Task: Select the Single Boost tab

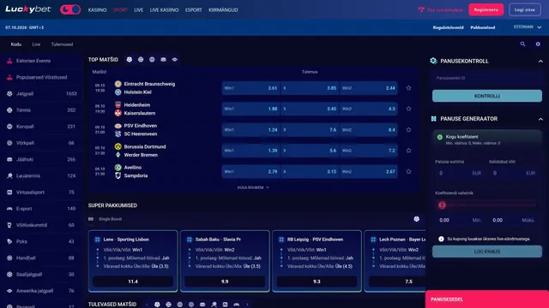Action: point(110,219)
